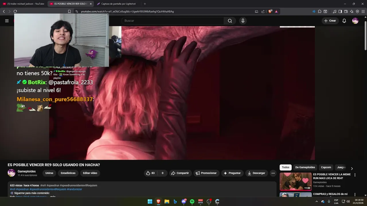Select the De Gameploides filter chip
The height and width of the screenshot is (206, 367).
(x=305, y=167)
